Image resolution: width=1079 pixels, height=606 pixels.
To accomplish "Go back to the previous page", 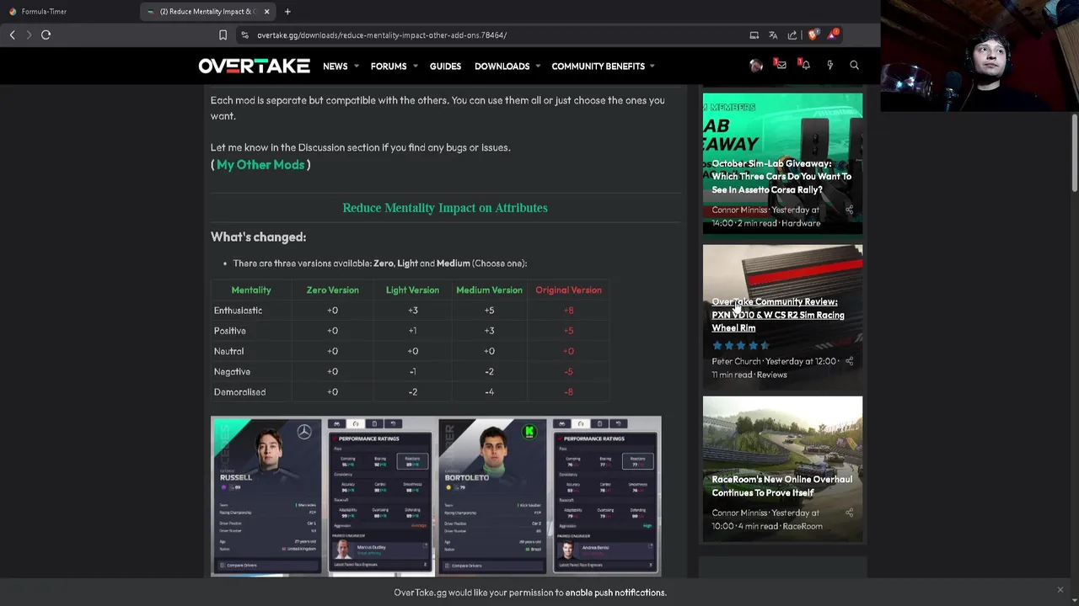I will 12,35.
